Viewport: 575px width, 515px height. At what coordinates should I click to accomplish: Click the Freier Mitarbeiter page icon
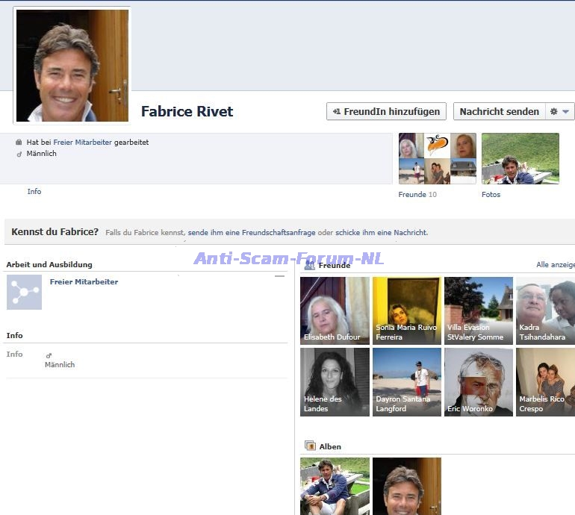(24, 292)
